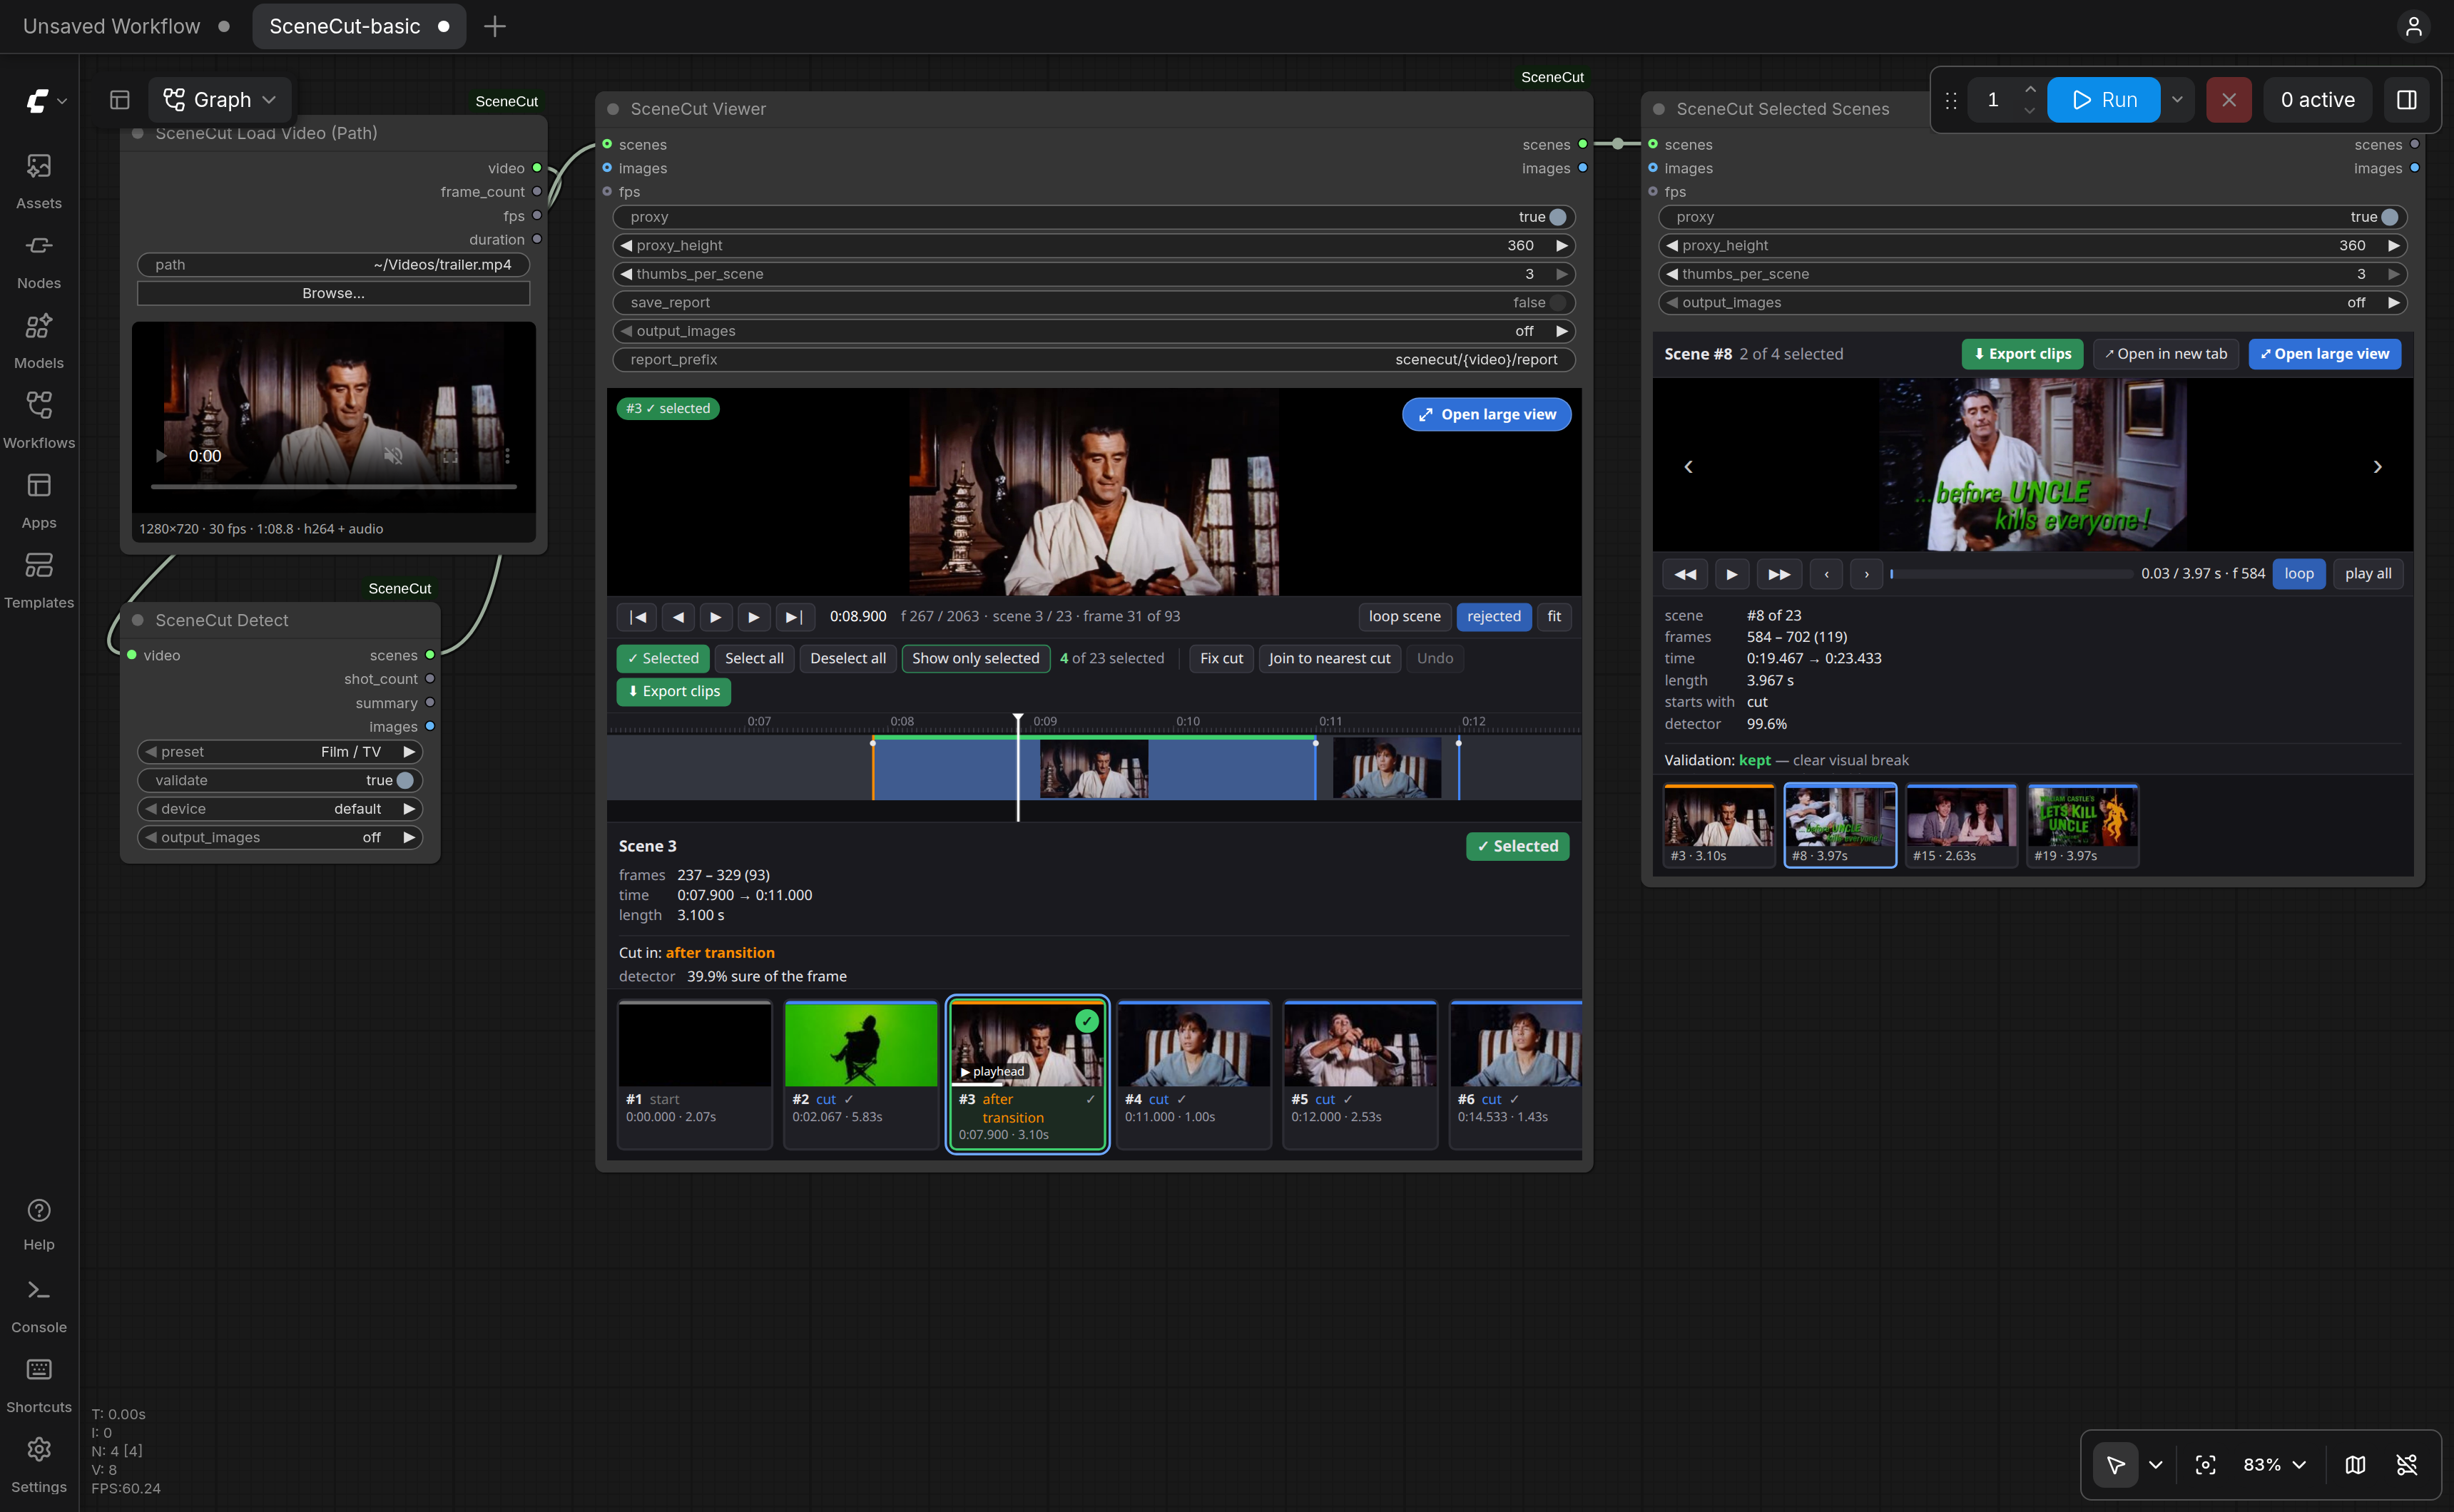Open the Help menu icon
The image size is (2454, 1512).
coord(39,1224)
